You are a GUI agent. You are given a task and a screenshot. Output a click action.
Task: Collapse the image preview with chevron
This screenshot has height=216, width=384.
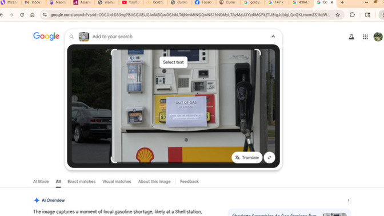[x=273, y=37]
